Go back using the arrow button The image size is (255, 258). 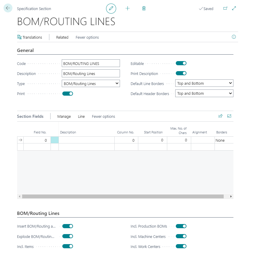[8, 8]
